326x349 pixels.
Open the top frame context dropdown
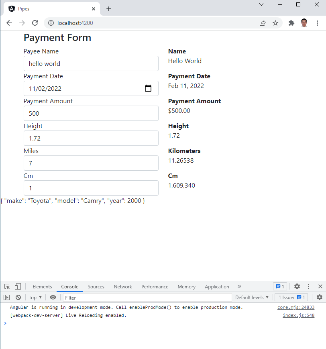tap(35, 297)
